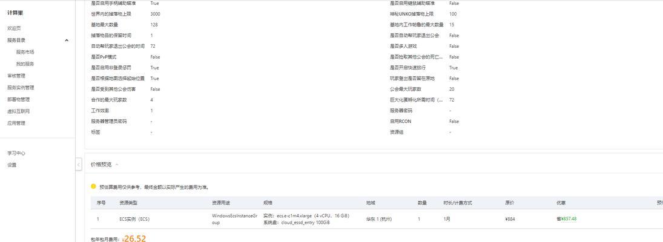This screenshot has height=242, width=663.
Task: Click the ECS实例 (ECS) cell
Action: (134, 219)
